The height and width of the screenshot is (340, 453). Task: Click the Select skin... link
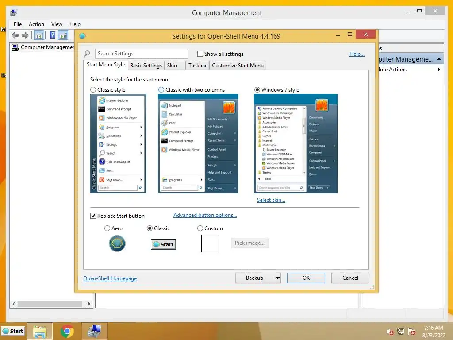click(x=271, y=200)
